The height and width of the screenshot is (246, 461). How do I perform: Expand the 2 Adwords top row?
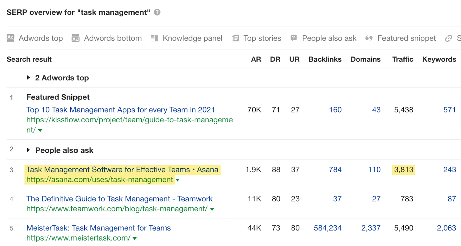pos(29,78)
